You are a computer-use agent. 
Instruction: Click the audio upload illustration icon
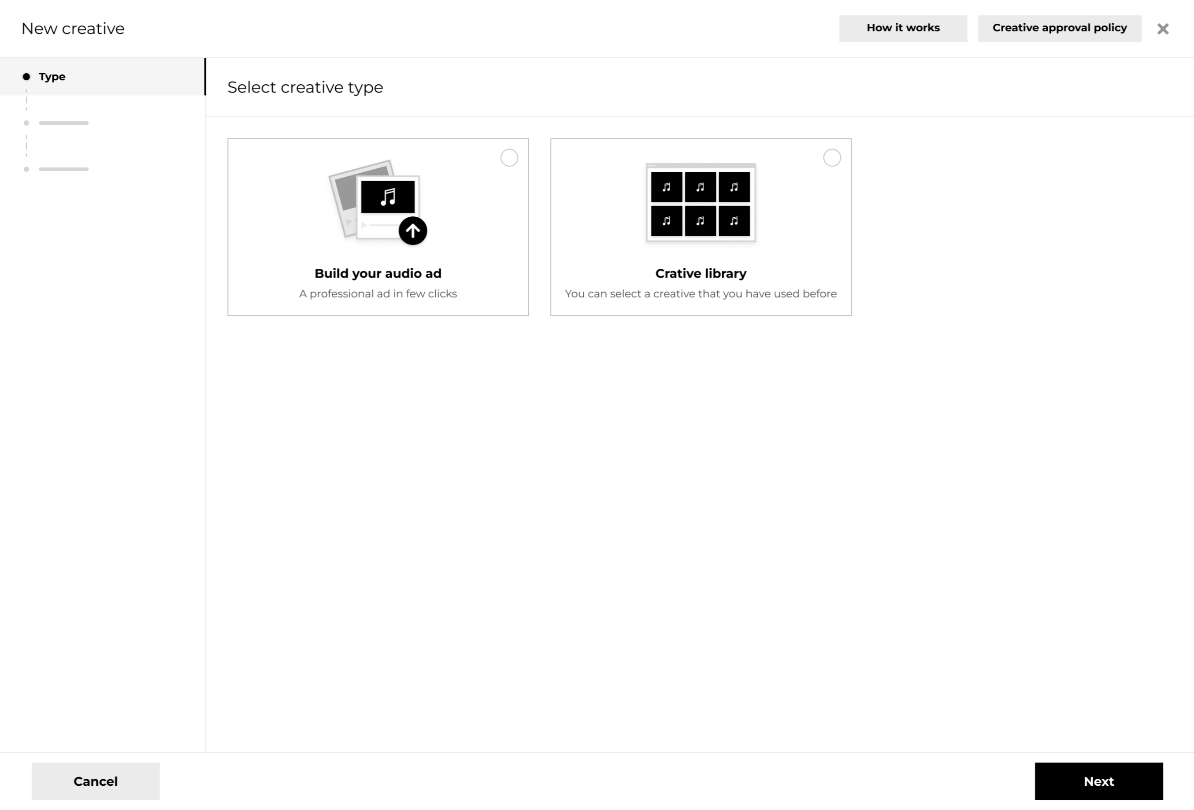(x=378, y=202)
